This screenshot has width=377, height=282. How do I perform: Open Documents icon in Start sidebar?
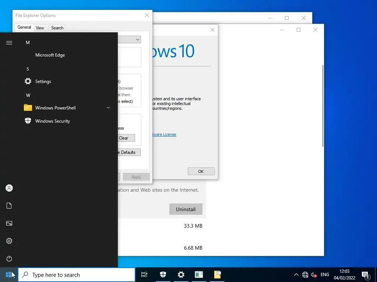point(9,206)
